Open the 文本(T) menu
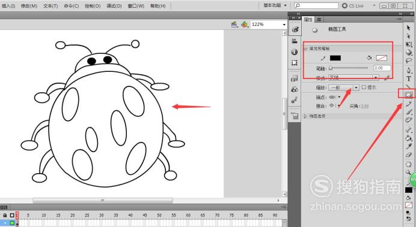This screenshot has height=227, width=416. coord(50,6)
